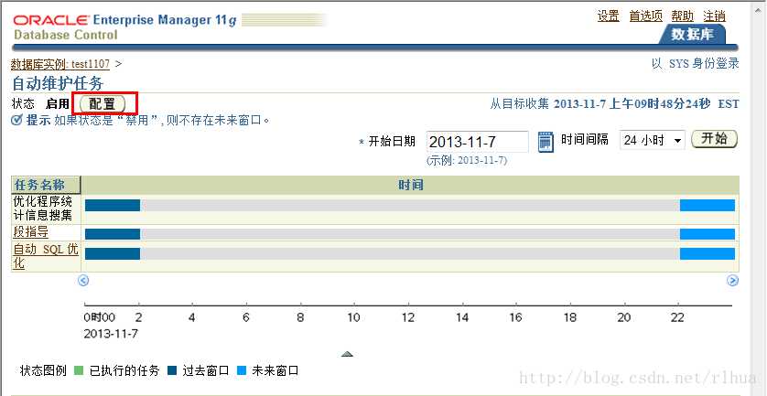Go to the previous time window arrow
The height and width of the screenshot is (396, 767).
[83, 281]
